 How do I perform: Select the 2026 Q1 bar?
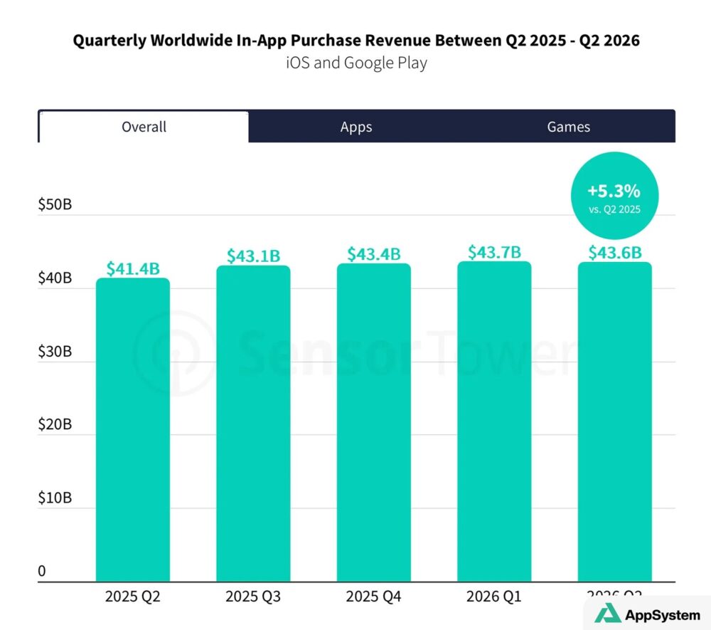pyautogui.click(x=494, y=421)
